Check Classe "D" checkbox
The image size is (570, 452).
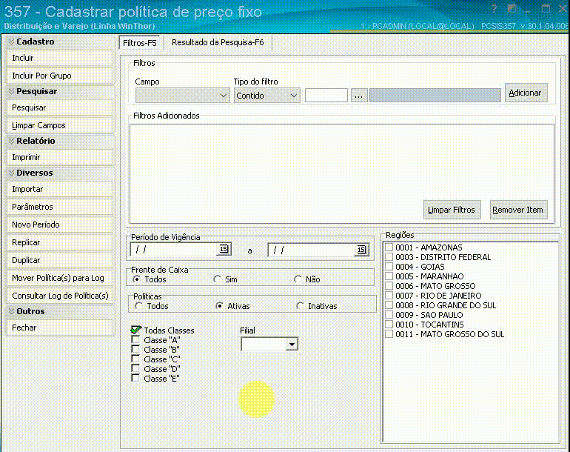pos(135,369)
